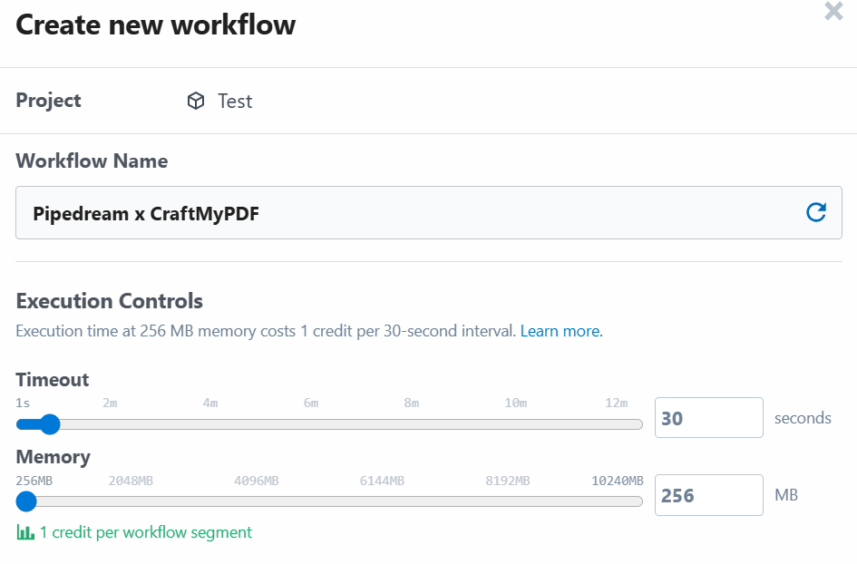Open the Learn more link
Viewport: 857px width, 564px height.
[560, 331]
